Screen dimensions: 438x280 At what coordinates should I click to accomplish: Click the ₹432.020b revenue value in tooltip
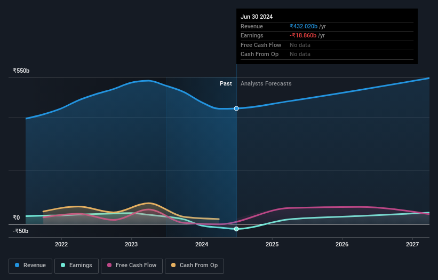pos(304,26)
